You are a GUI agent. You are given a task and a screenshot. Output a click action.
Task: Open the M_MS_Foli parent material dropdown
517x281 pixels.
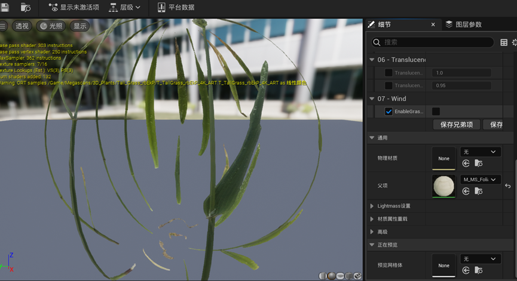pyautogui.click(x=480, y=180)
